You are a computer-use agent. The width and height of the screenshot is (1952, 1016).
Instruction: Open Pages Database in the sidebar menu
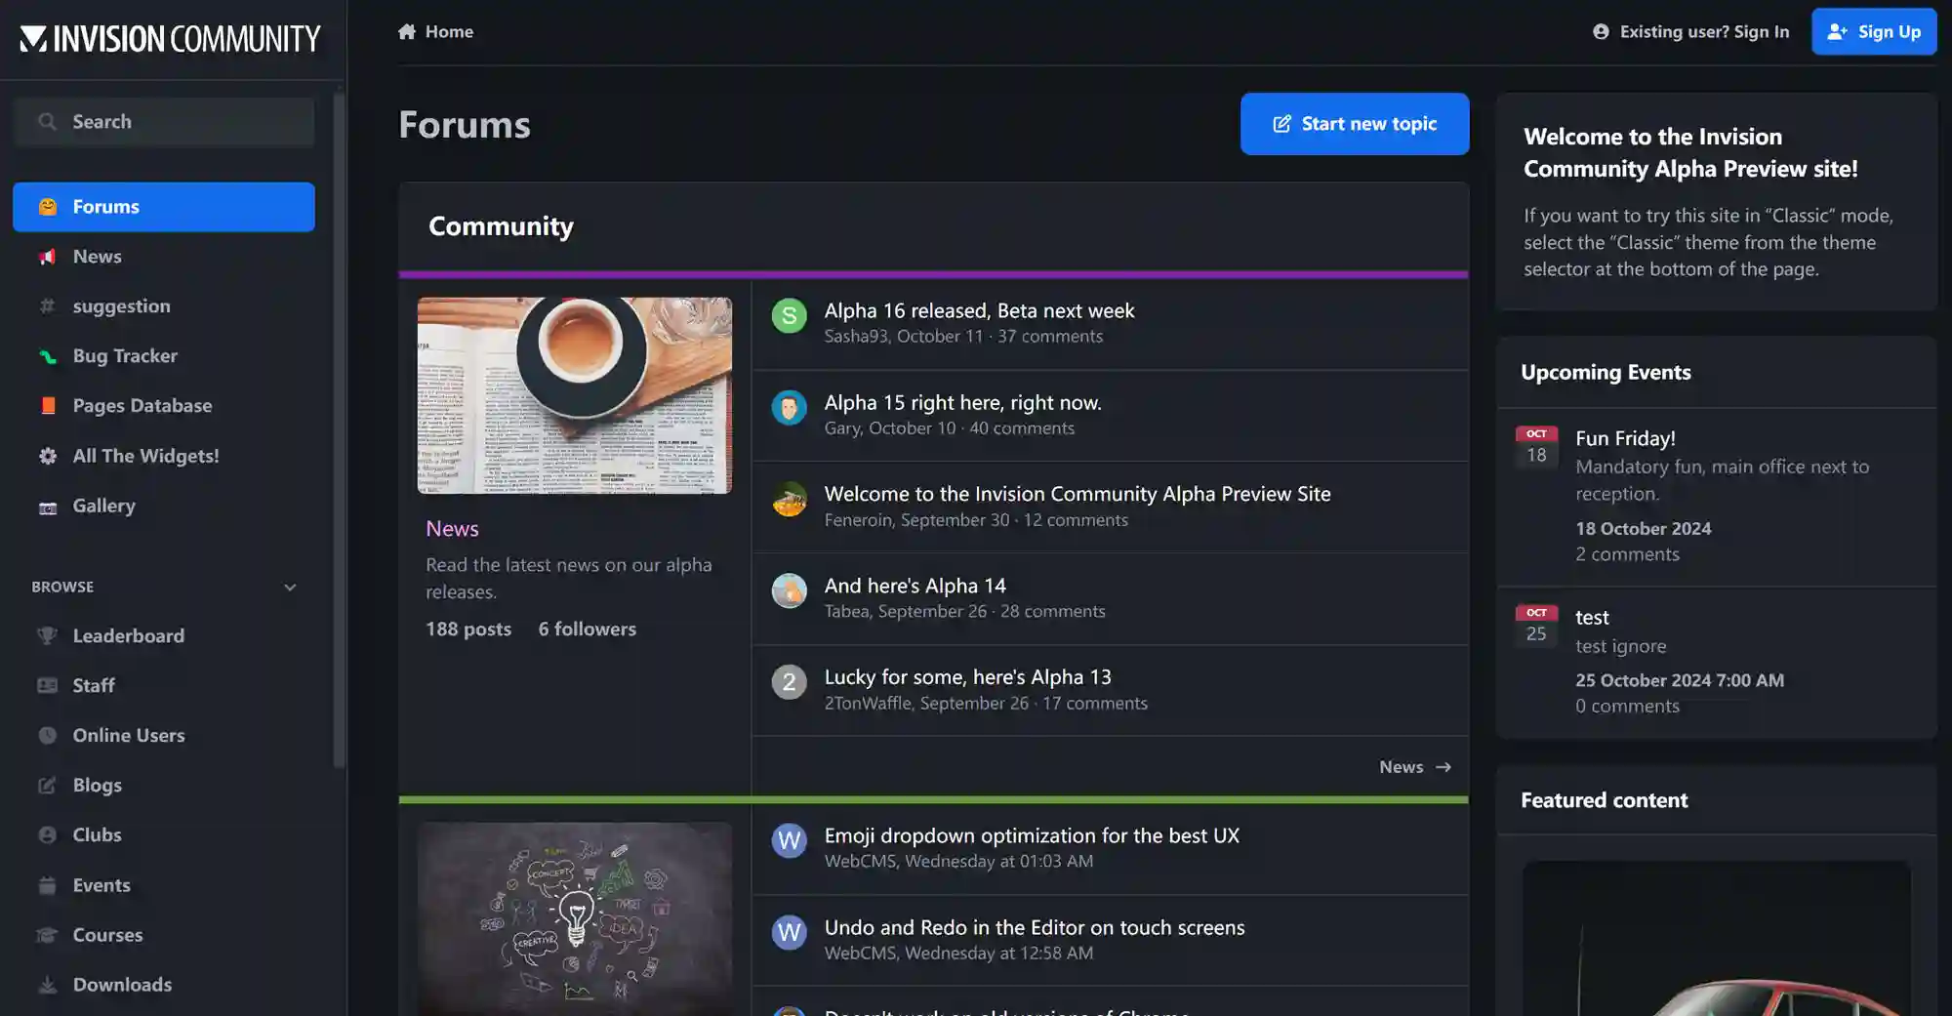pos(164,406)
